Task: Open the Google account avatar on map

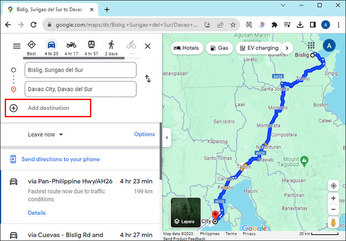Action: (x=329, y=46)
